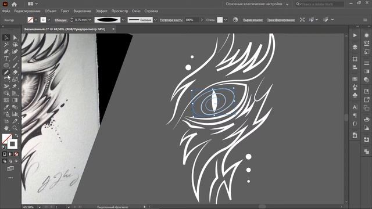The height and width of the screenshot is (209, 372).
Task: Expand the opacity arrow
Action: pos(202,20)
